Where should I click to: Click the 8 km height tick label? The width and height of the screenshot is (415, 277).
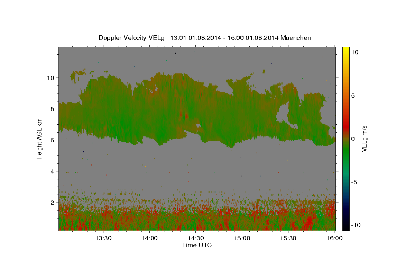(52, 109)
